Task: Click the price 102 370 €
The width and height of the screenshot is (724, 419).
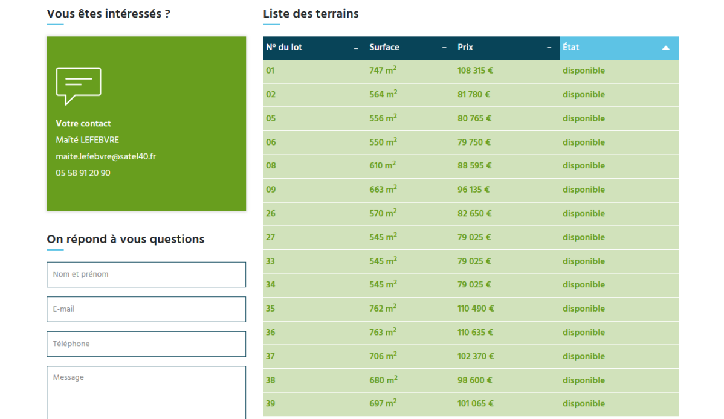Action: pyautogui.click(x=476, y=356)
